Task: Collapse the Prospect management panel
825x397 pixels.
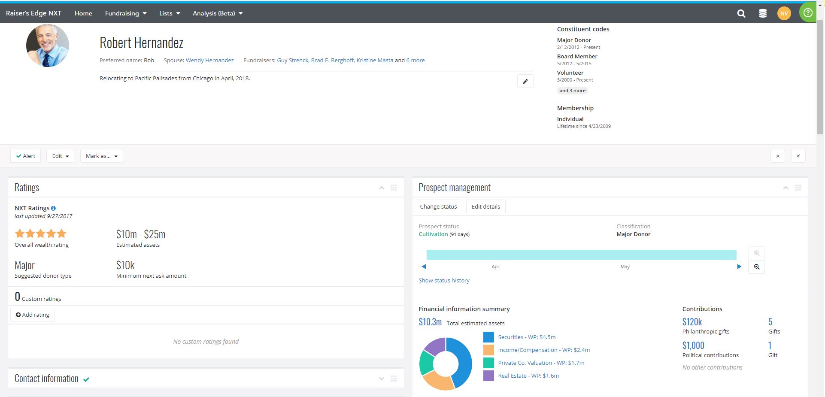Action: [x=786, y=188]
